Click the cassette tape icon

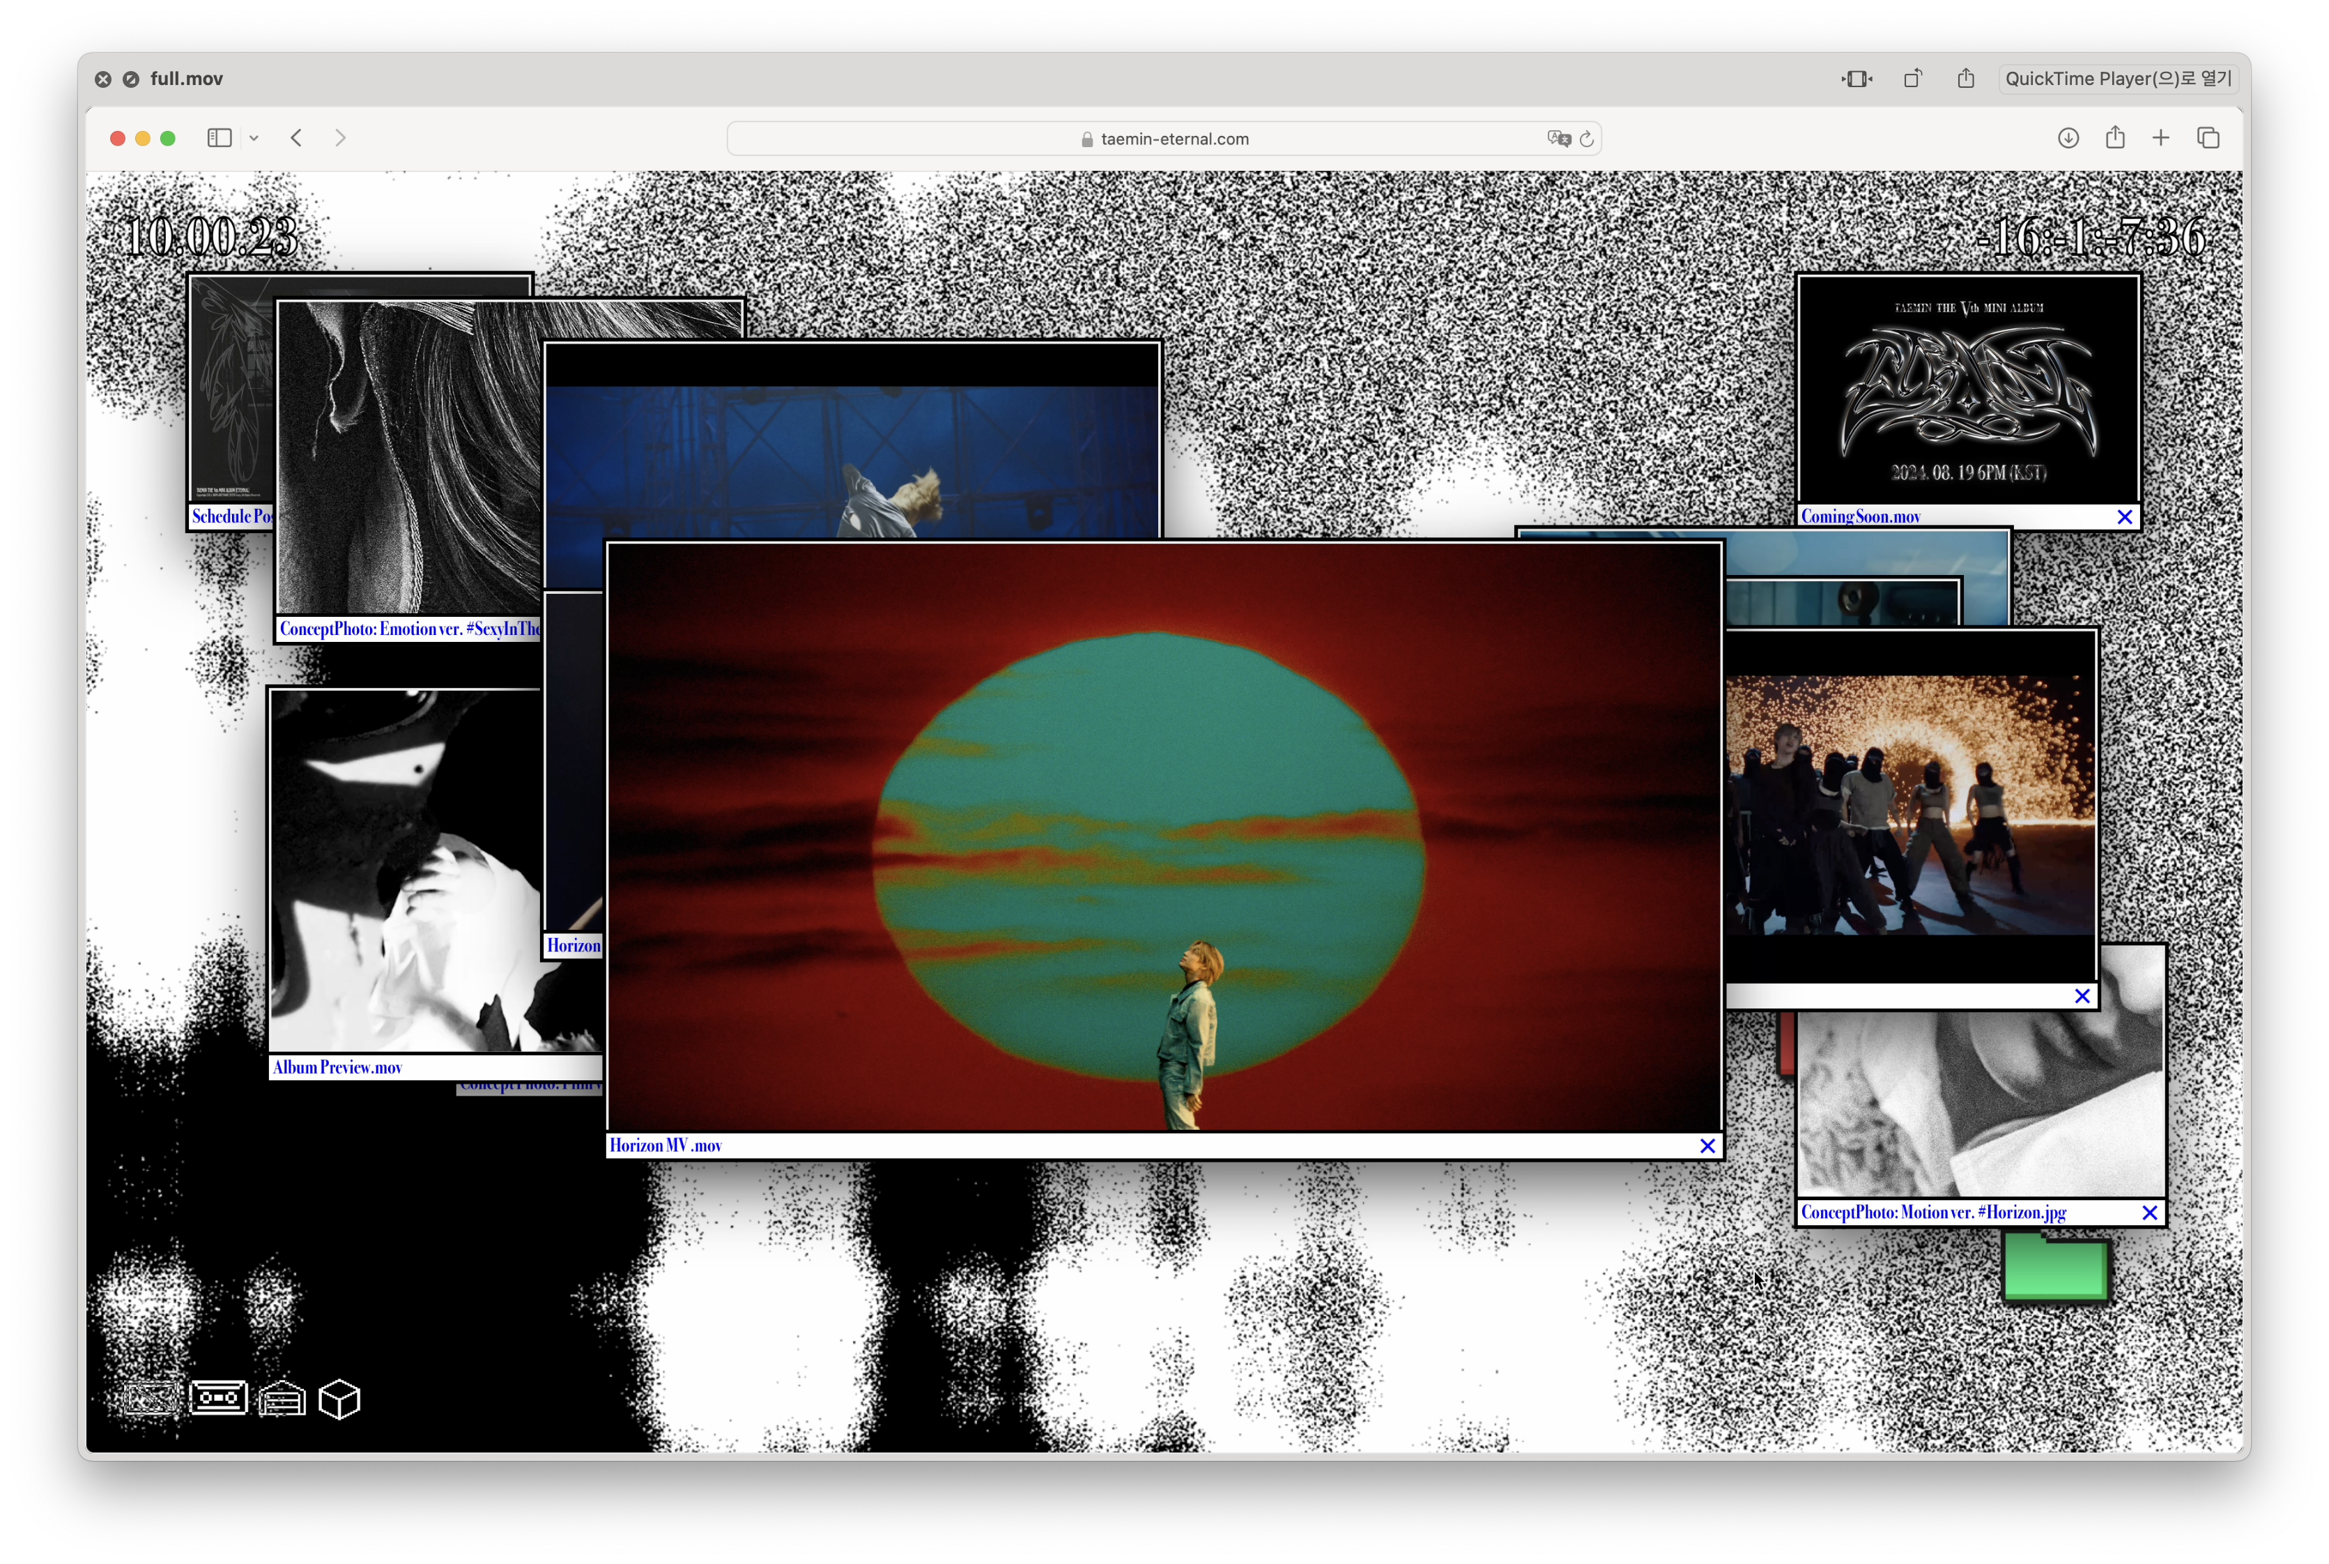(x=218, y=1397)
